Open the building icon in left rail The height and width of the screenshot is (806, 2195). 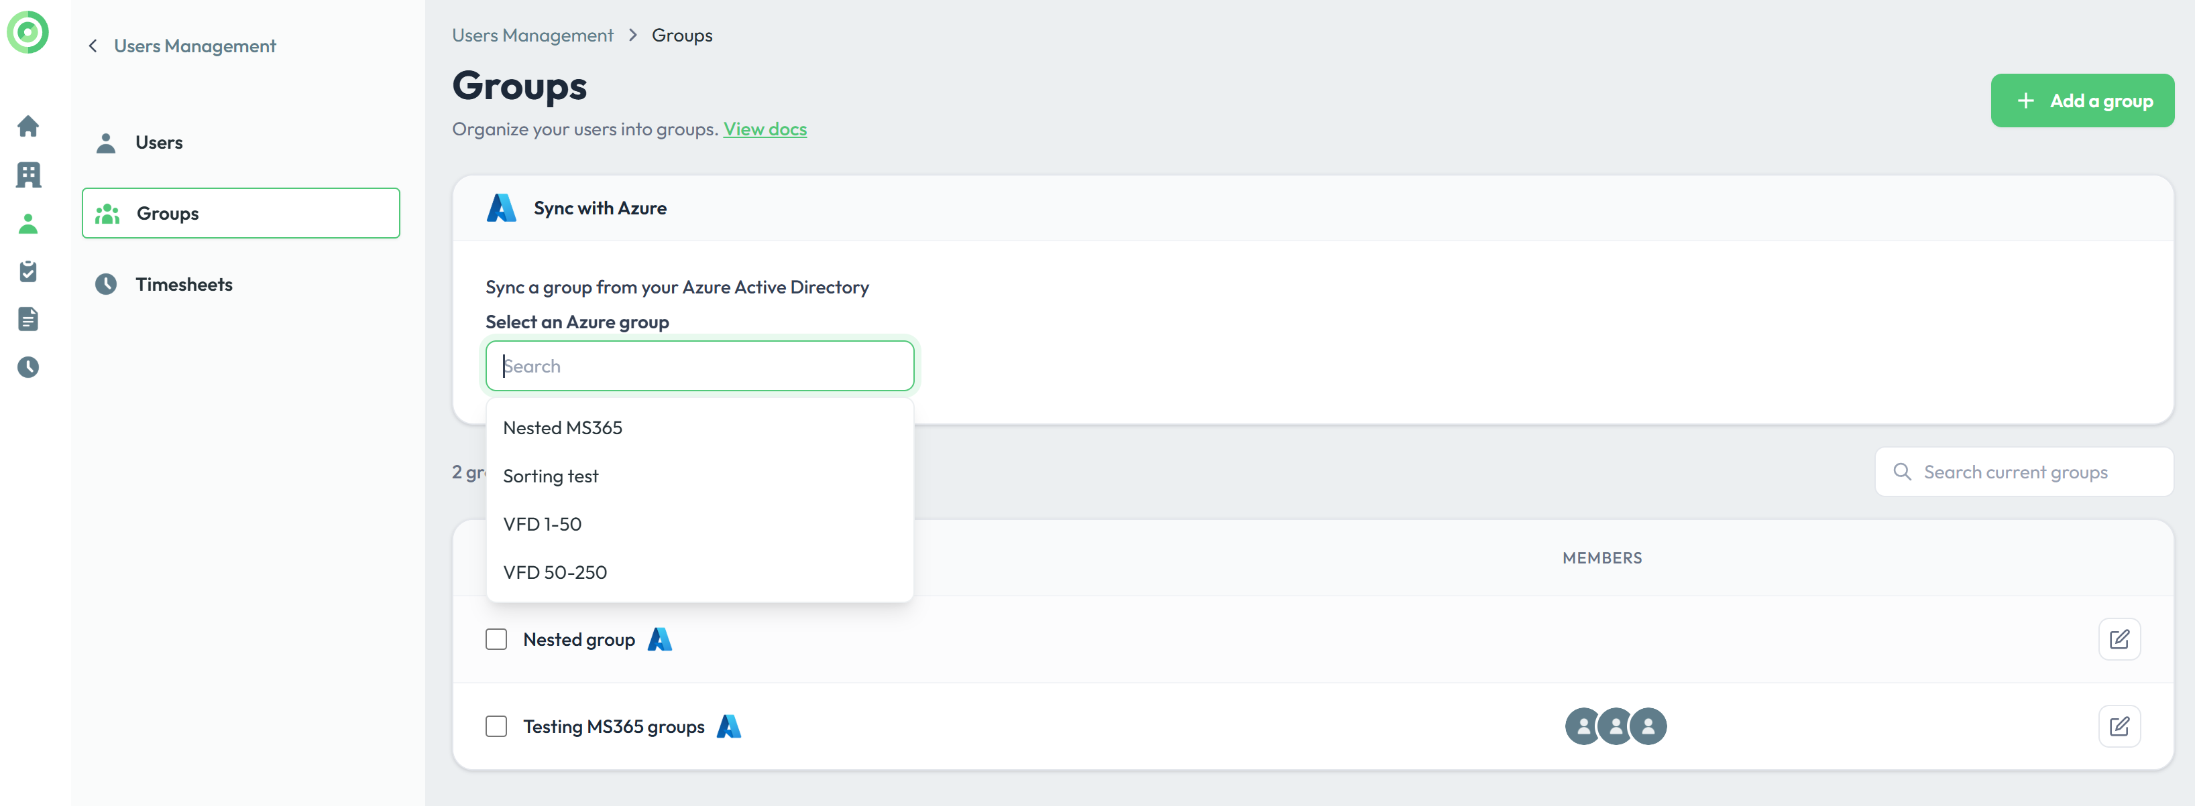(28, 176)
